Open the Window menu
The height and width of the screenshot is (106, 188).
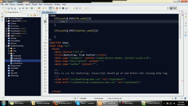click(57, 4)
